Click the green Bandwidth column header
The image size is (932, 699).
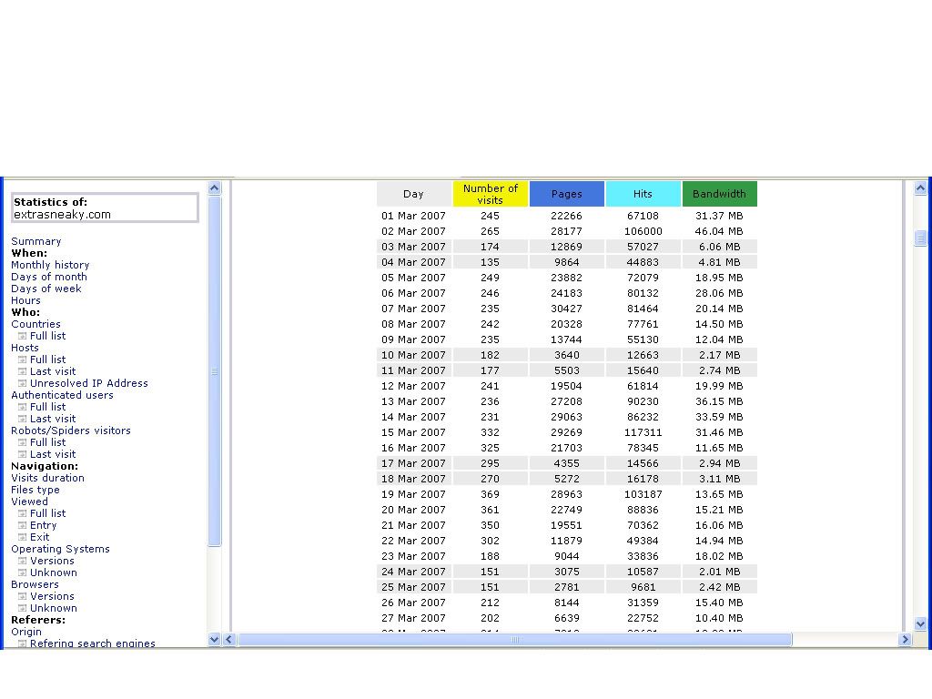coord(719,194)
